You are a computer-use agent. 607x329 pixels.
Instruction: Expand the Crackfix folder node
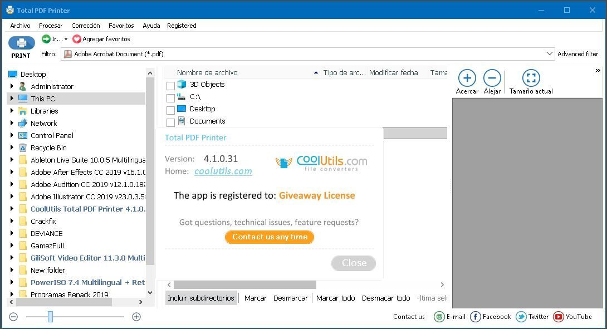12,221
